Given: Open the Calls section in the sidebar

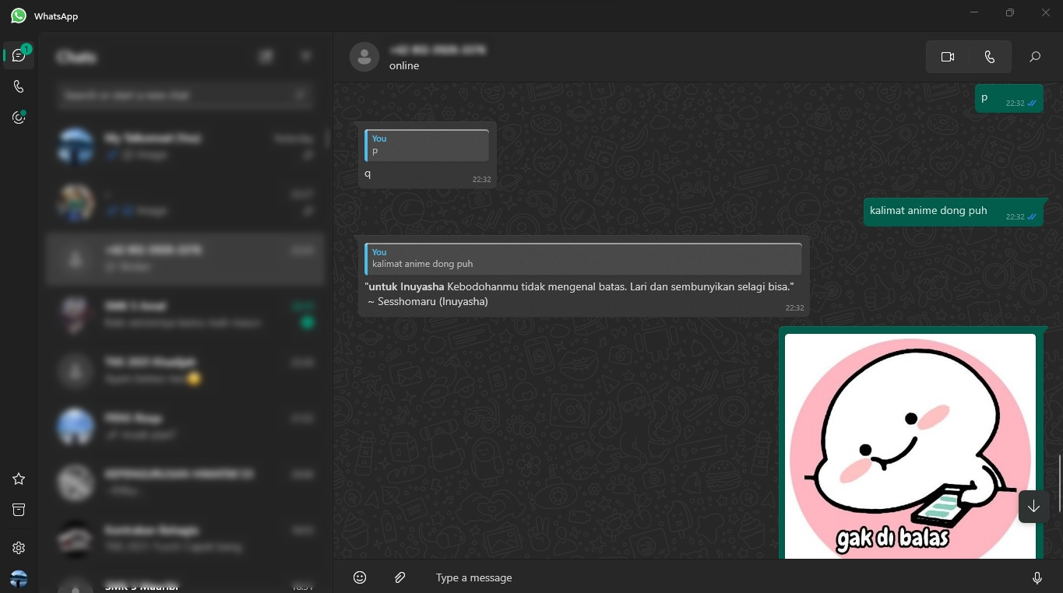Looking at the screenshot, I should [x=19, y=86].
